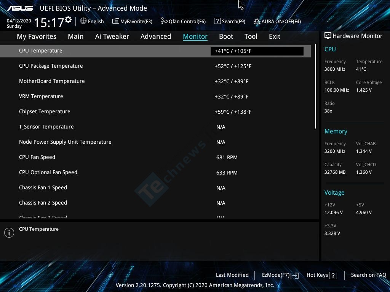Click the 3800 MHz CPU frequency value
This screenshot has width=390, height=292.
pos(335,69)
